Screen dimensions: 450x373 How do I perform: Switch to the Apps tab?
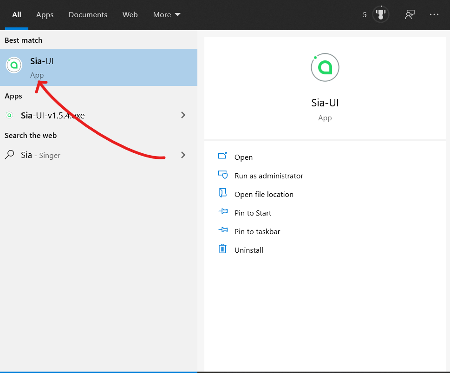(x=45, y=15)
